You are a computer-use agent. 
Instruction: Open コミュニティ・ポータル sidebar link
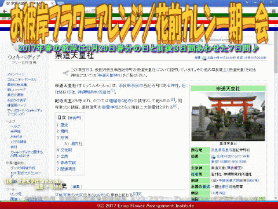tap(21, 80)
